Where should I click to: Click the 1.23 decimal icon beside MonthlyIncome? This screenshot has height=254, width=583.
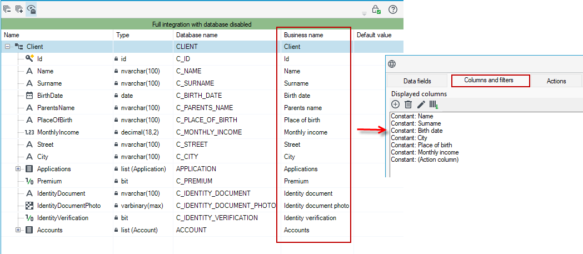pos(29,132)
